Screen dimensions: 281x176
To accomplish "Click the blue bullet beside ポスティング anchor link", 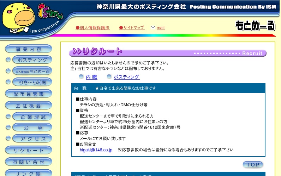I will click(x=109, y=77).
